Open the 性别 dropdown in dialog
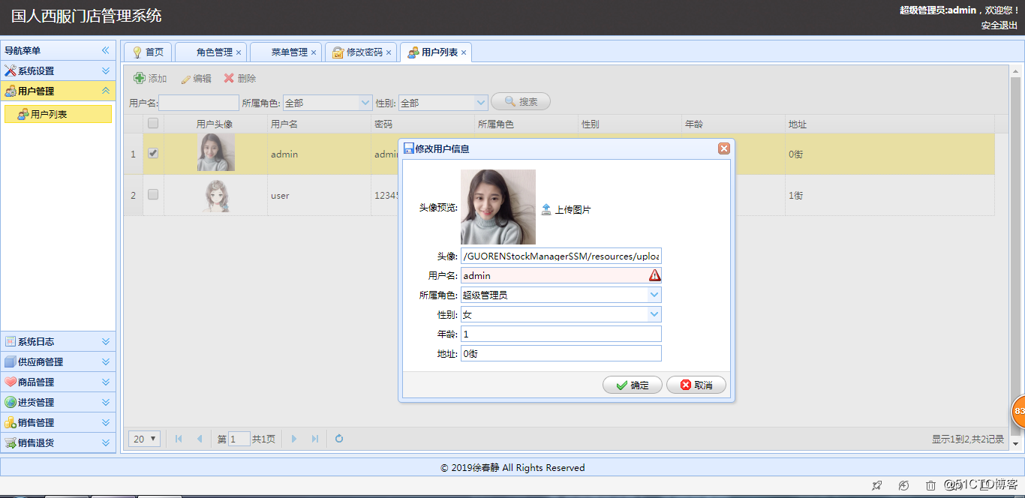Screen dimensions: 1025x498 click(x=654, y=314)
